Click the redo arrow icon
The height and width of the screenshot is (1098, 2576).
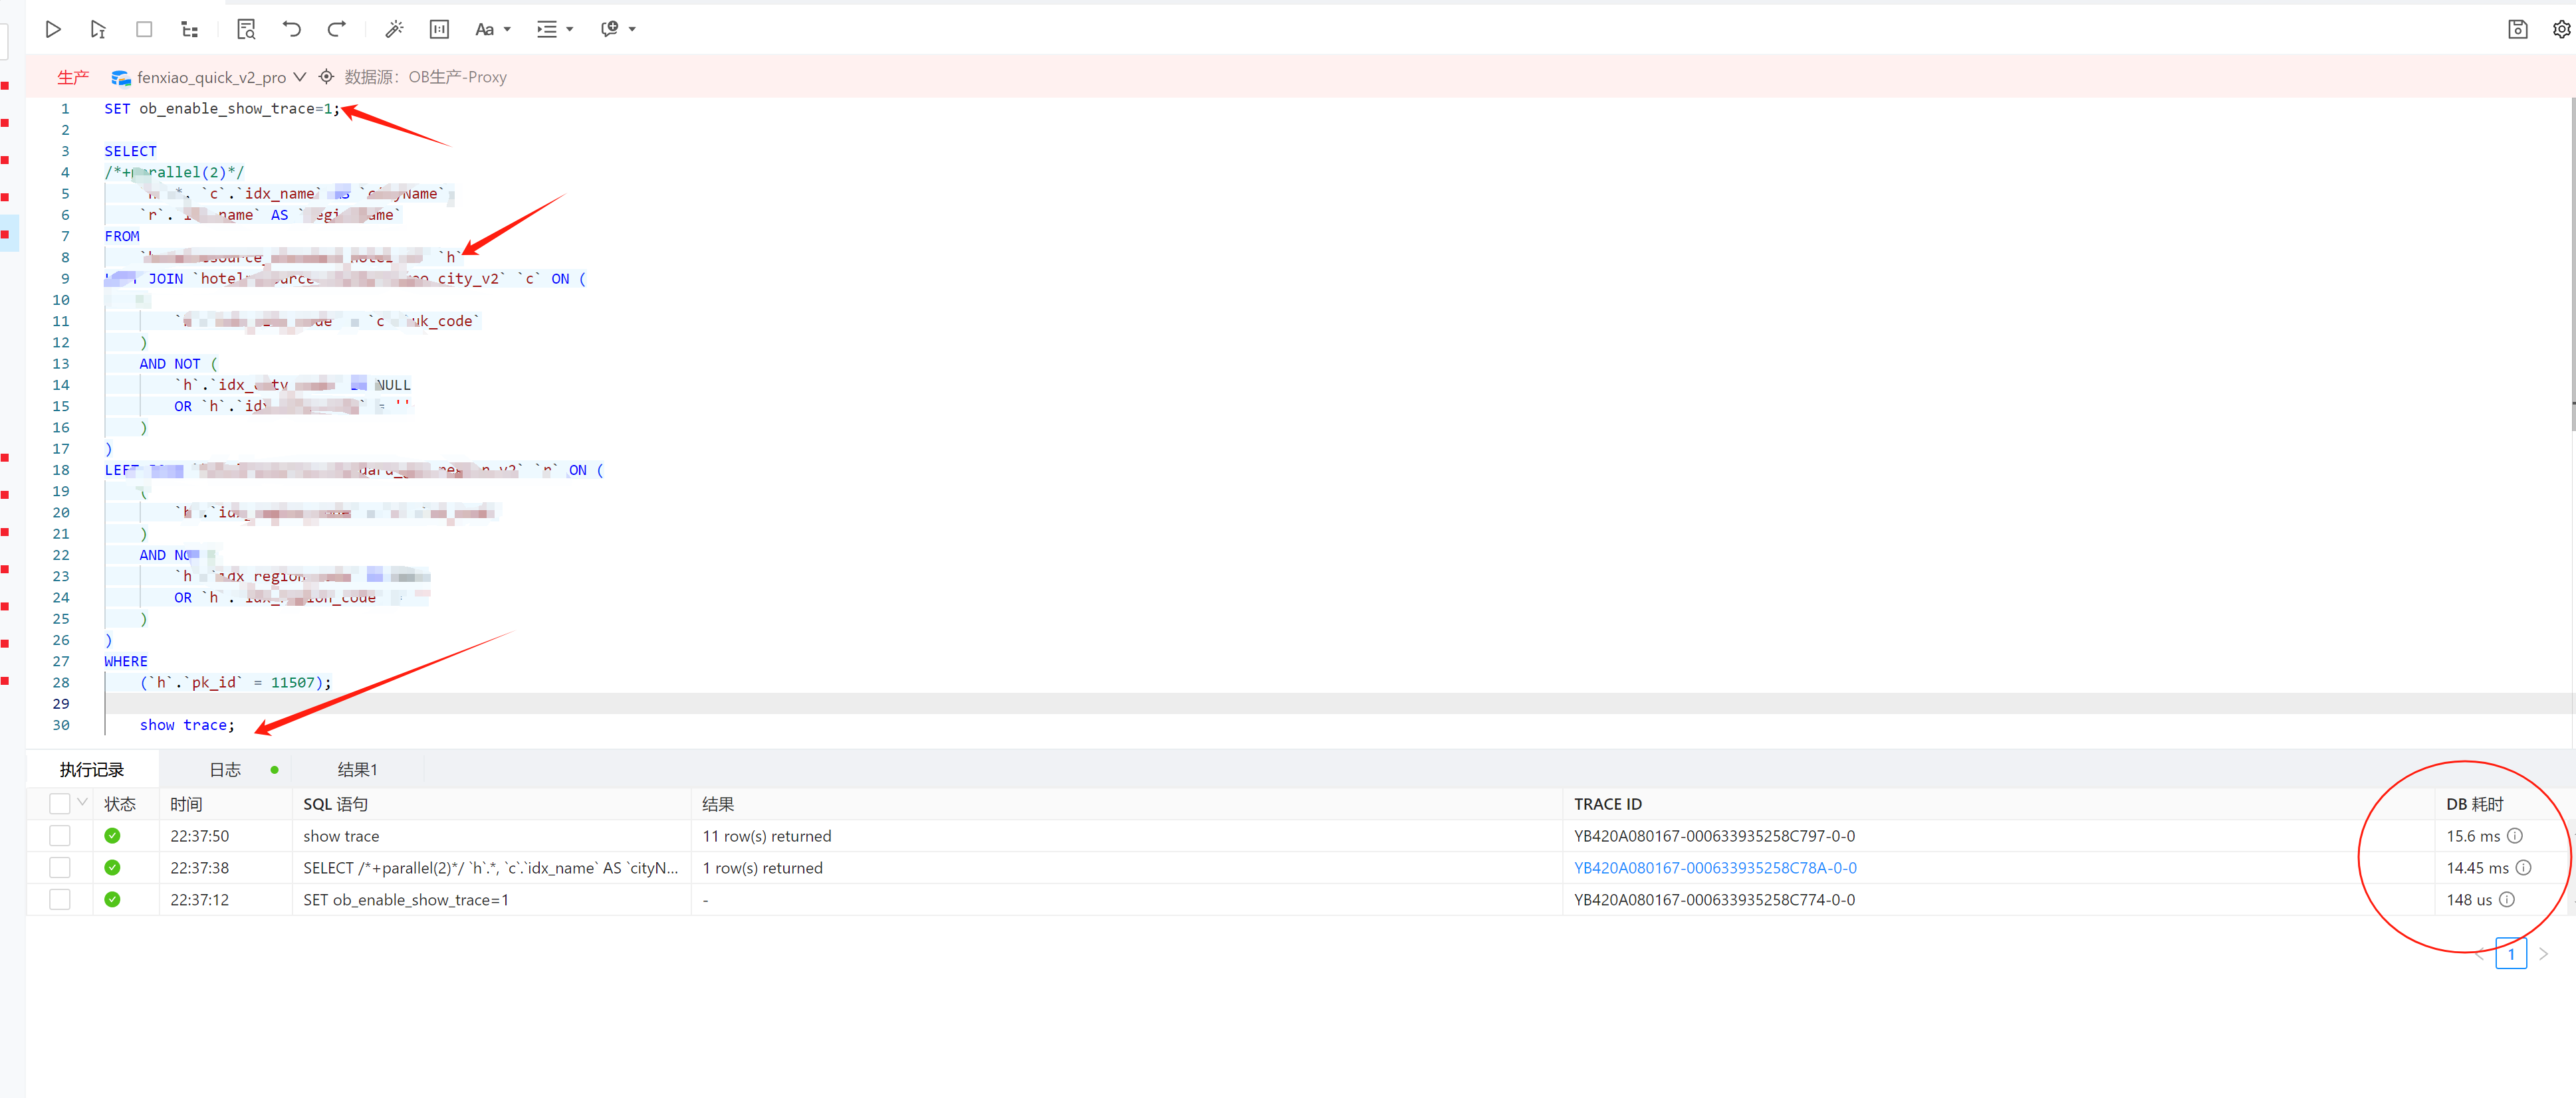pyautogui.click(x=337, y=30)
